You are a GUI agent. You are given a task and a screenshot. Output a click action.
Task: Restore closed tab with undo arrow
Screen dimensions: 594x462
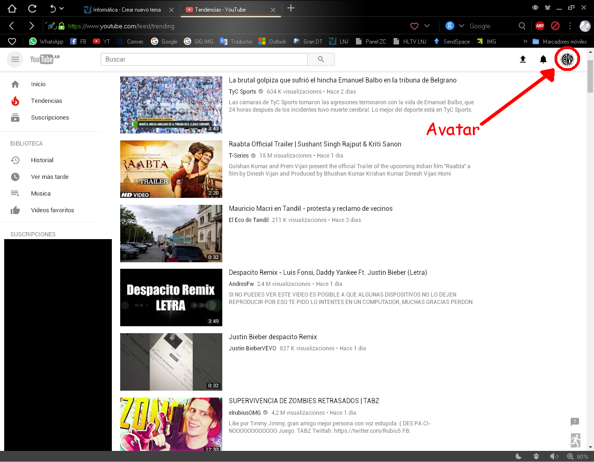[52, 8]
